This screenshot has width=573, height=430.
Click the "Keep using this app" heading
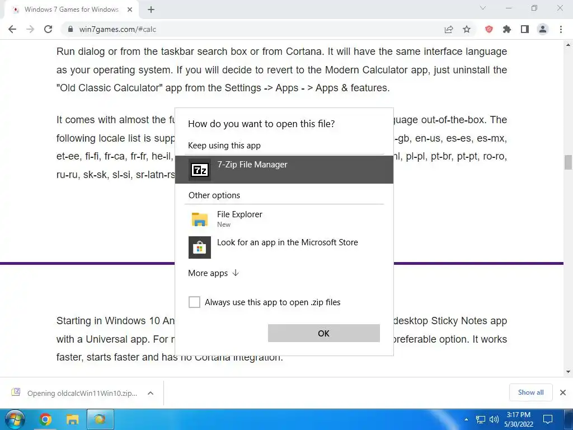(x=224, y=146)
